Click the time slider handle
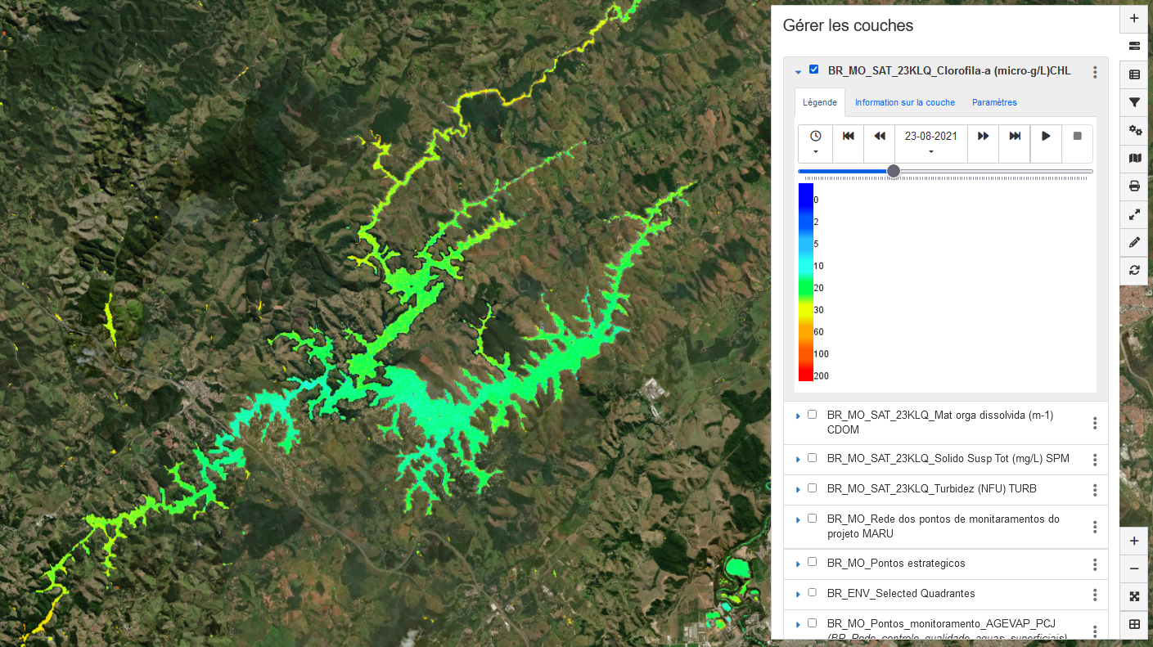The width and height of the screenshot is (1153, 647). click(894, 171)
